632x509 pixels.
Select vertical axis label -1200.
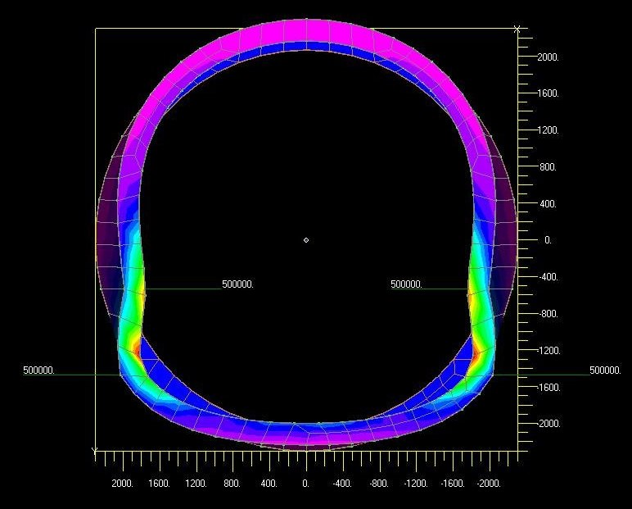[x=548, y=350]
